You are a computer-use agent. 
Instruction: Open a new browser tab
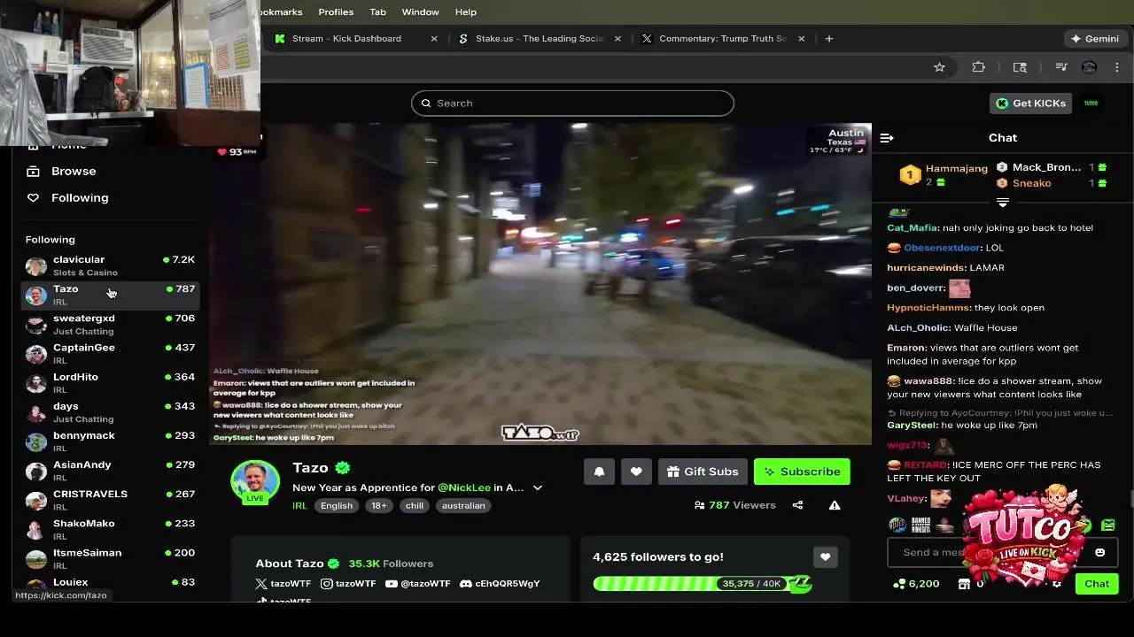829,39
